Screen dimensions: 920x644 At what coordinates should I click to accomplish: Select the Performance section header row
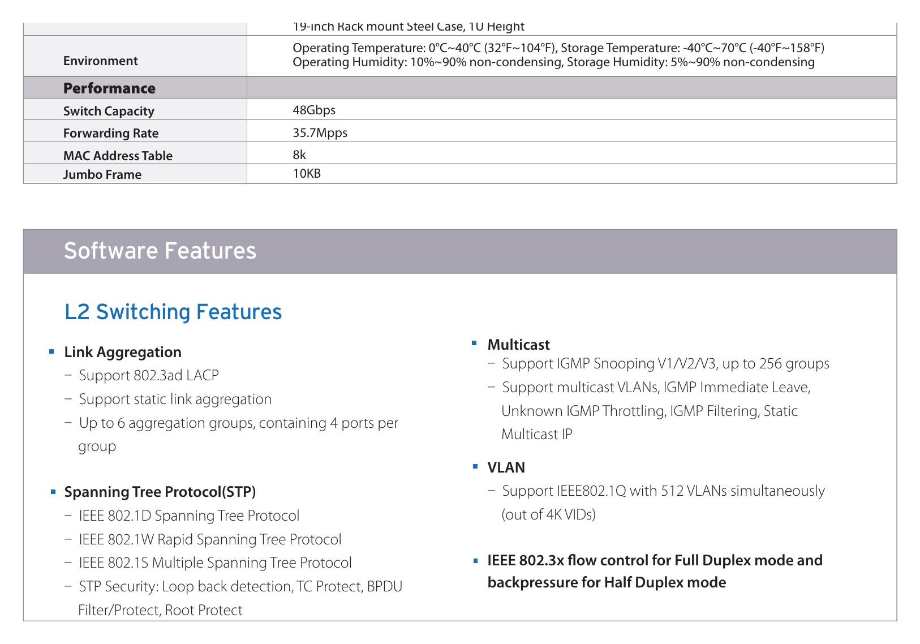[x=460, y=88]
